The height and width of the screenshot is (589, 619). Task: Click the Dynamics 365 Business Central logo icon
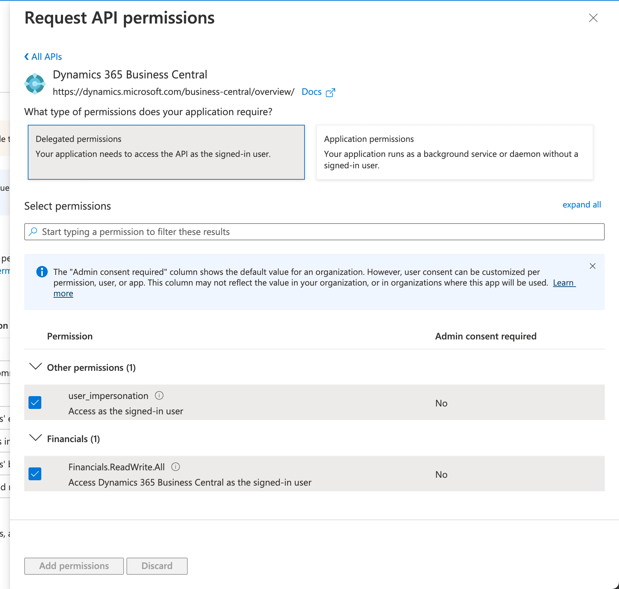(x=35, y=83)
